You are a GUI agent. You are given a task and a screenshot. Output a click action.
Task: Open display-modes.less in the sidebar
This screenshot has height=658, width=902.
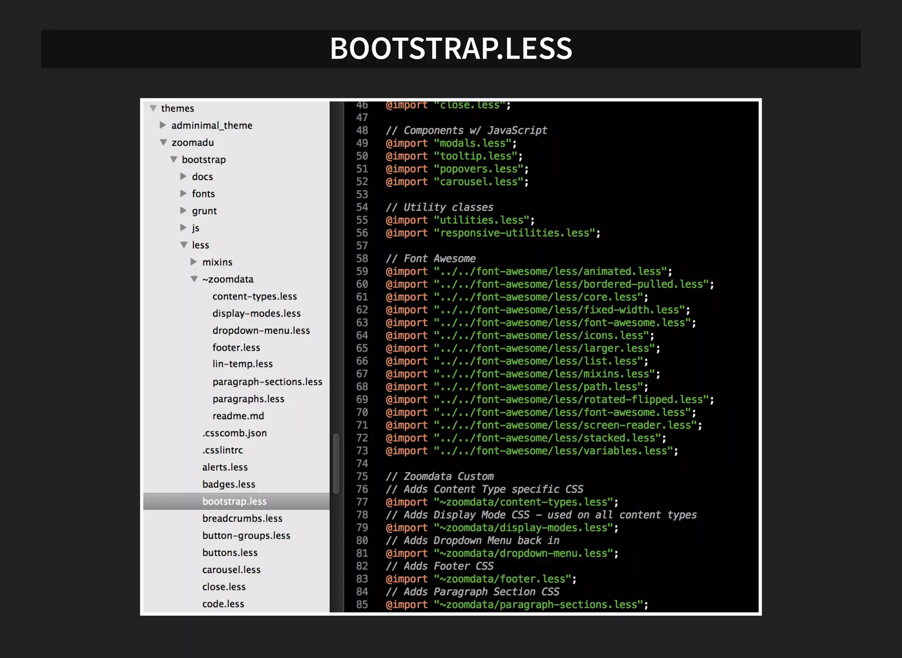[256, 314]
